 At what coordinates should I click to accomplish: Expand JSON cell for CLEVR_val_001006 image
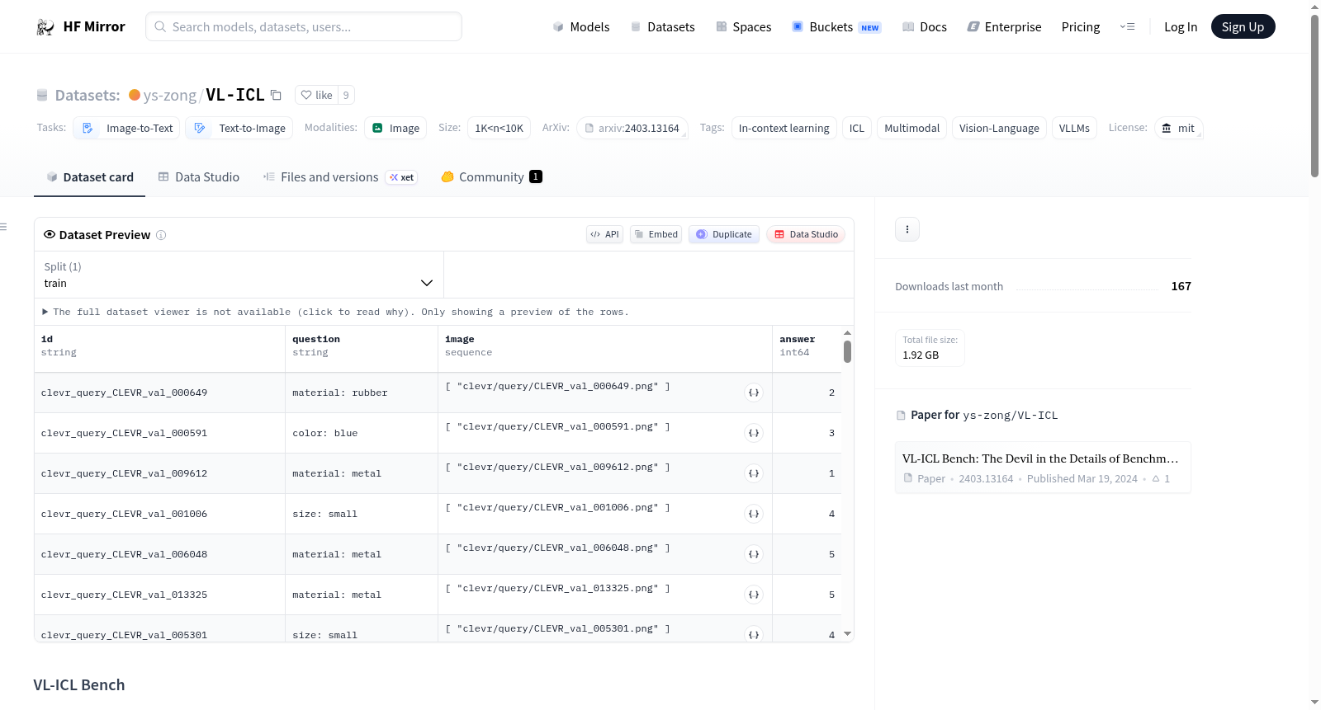click(x=754, y=514)
